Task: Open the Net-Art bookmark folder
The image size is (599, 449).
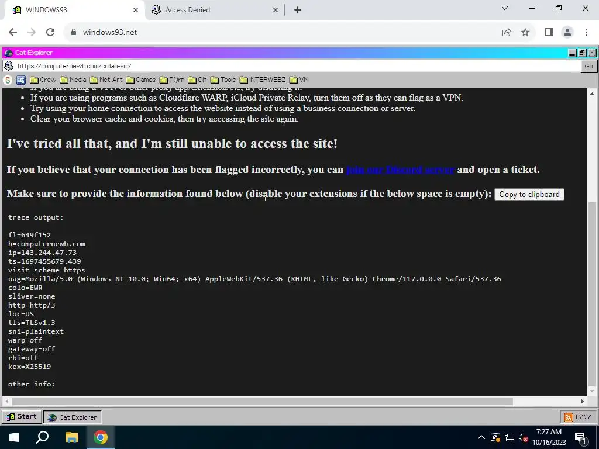Action: pos(106,80)
